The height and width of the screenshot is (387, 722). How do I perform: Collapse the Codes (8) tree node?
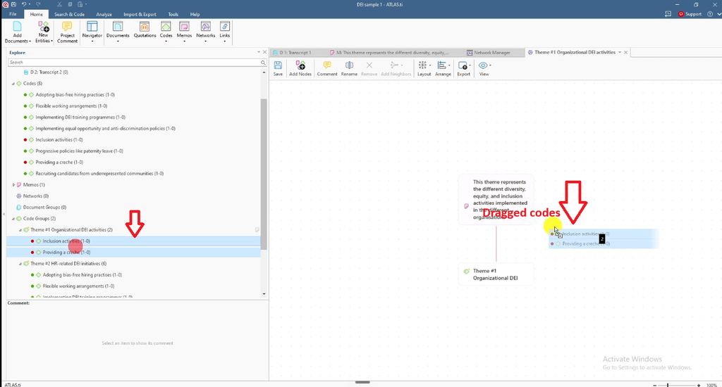(x=13, y=84)
